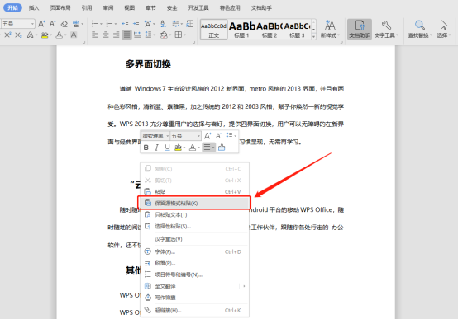Open the 新样式 new style button
This screenshot has width=458, height=319.
(330, 29)
